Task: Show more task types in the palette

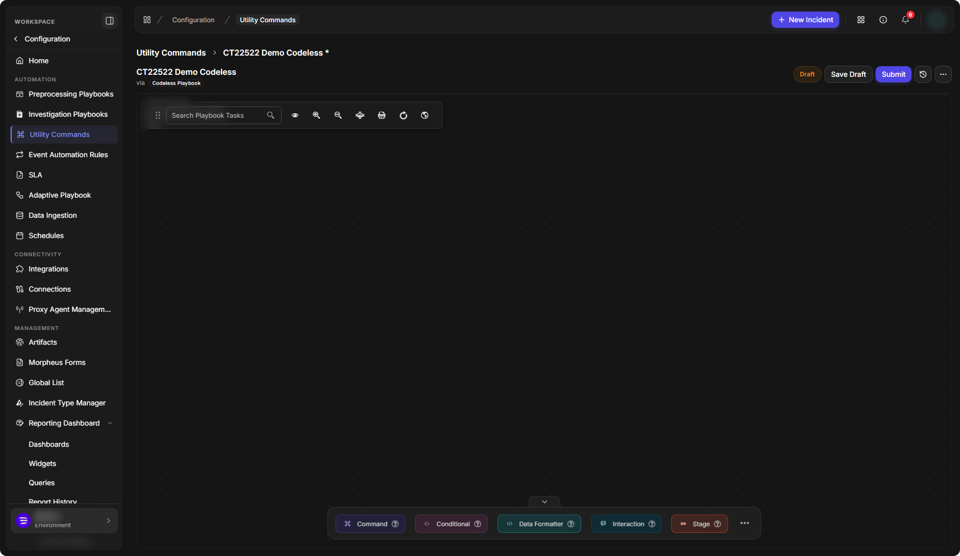Action: (x=745, y=524)
